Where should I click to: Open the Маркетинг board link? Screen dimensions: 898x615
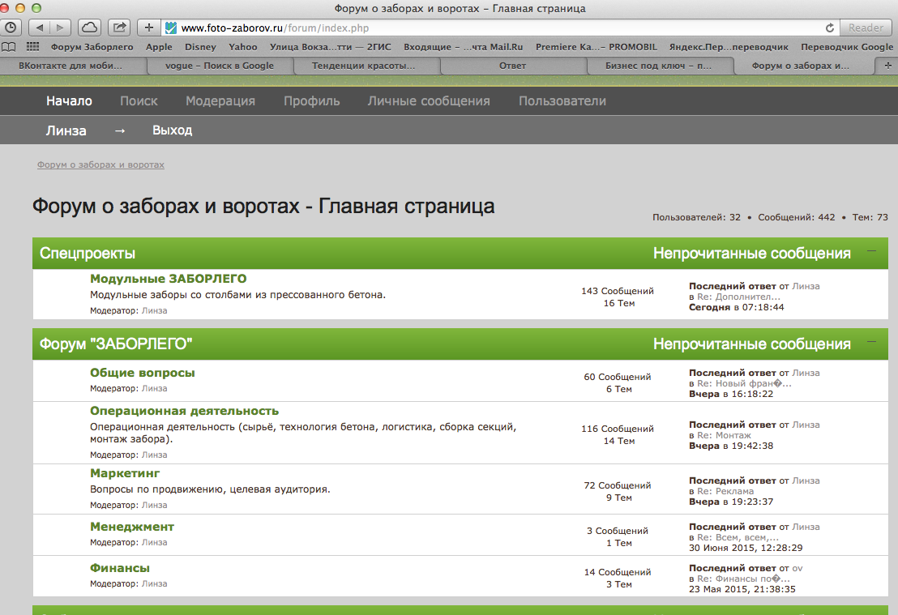pos(125,472)
